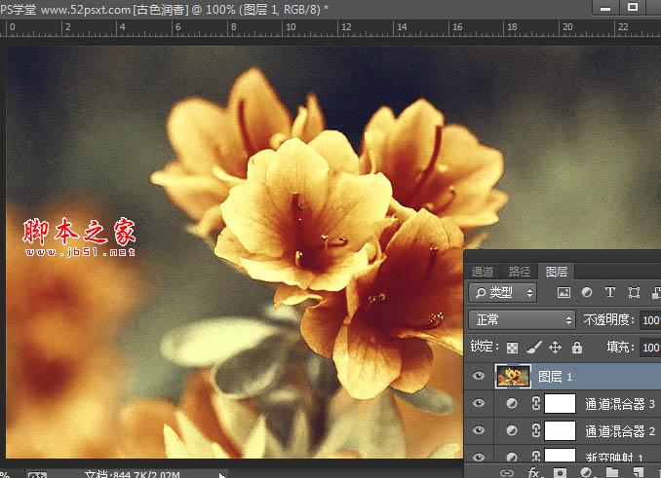Click mask link icon of 通道混合器 2
This screenshot has height=478, width=661.
tap(536, 430)
